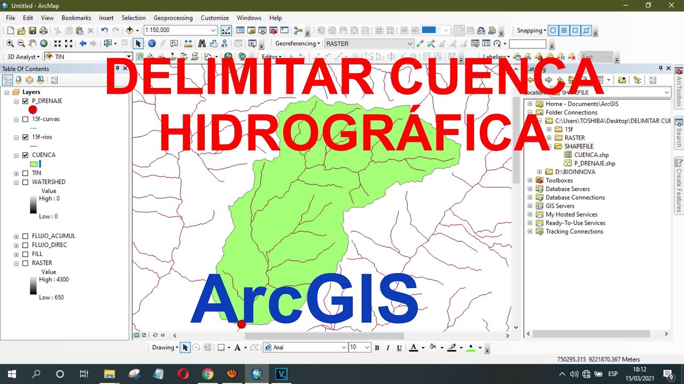
Task: Open the Editor Toolbar icon next to scale box
Action: [x=226, y=30]
